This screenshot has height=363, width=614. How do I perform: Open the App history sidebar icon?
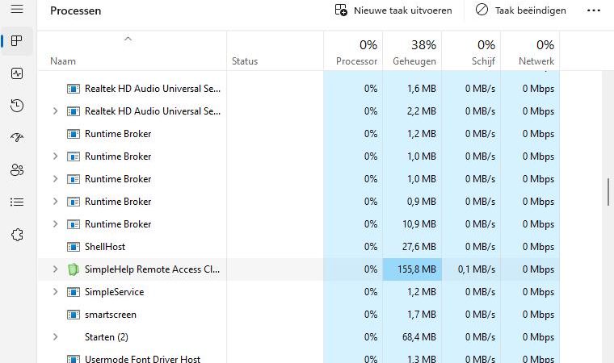pyautogui.click(x=17, y=106)
